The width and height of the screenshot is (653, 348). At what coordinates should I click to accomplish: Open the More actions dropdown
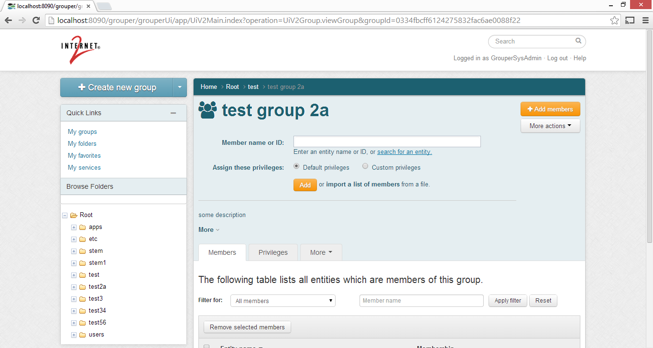coord(550,126)
